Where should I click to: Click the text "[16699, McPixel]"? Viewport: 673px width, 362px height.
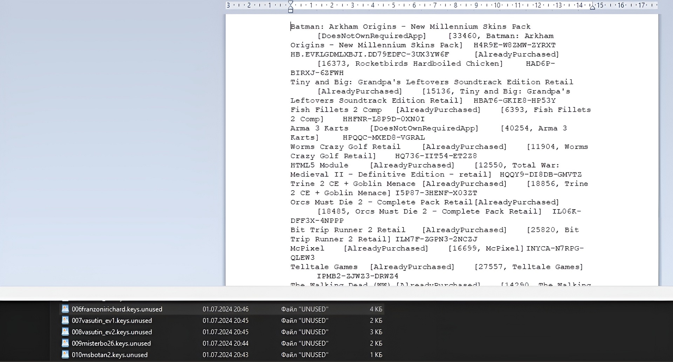[486, 249]
